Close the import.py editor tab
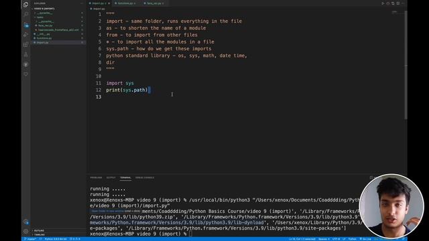This screenshot has height=241, width=429. (x=109, y=3)
